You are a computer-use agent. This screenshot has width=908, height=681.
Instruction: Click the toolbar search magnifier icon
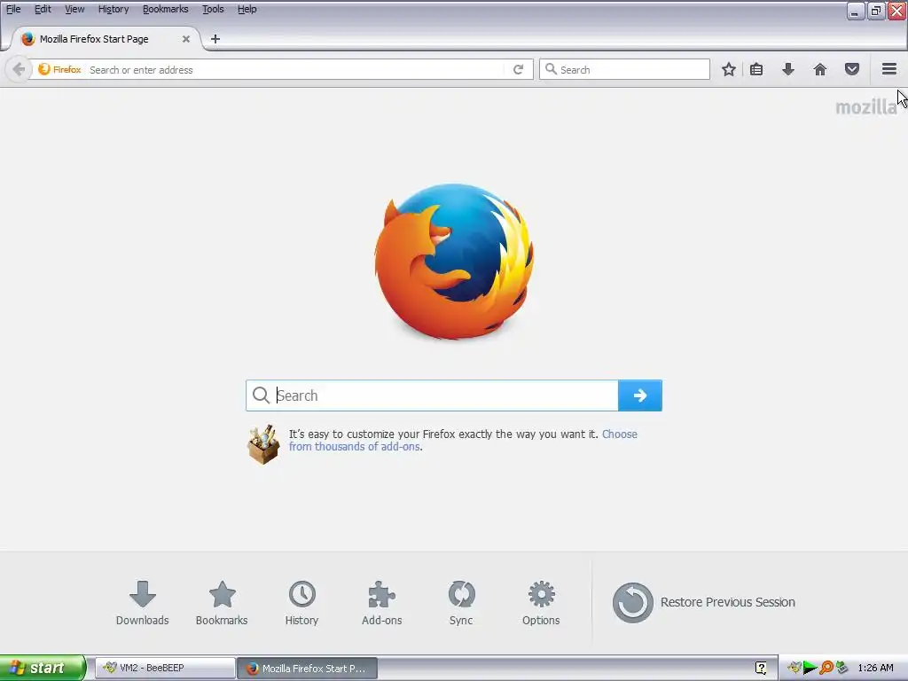551,69
